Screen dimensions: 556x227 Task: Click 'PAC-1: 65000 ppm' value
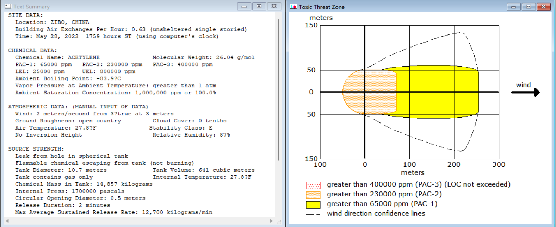(43, 64)
